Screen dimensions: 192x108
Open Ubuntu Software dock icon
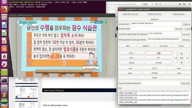(x=4, y=49)
